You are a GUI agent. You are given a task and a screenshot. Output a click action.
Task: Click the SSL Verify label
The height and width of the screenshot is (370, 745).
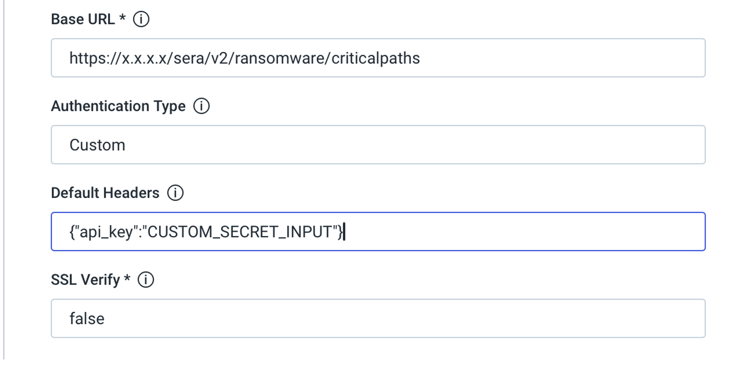click(85, 279)
